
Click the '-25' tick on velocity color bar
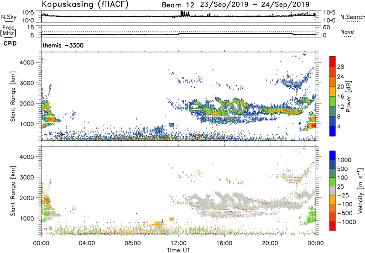click(343, 195)
